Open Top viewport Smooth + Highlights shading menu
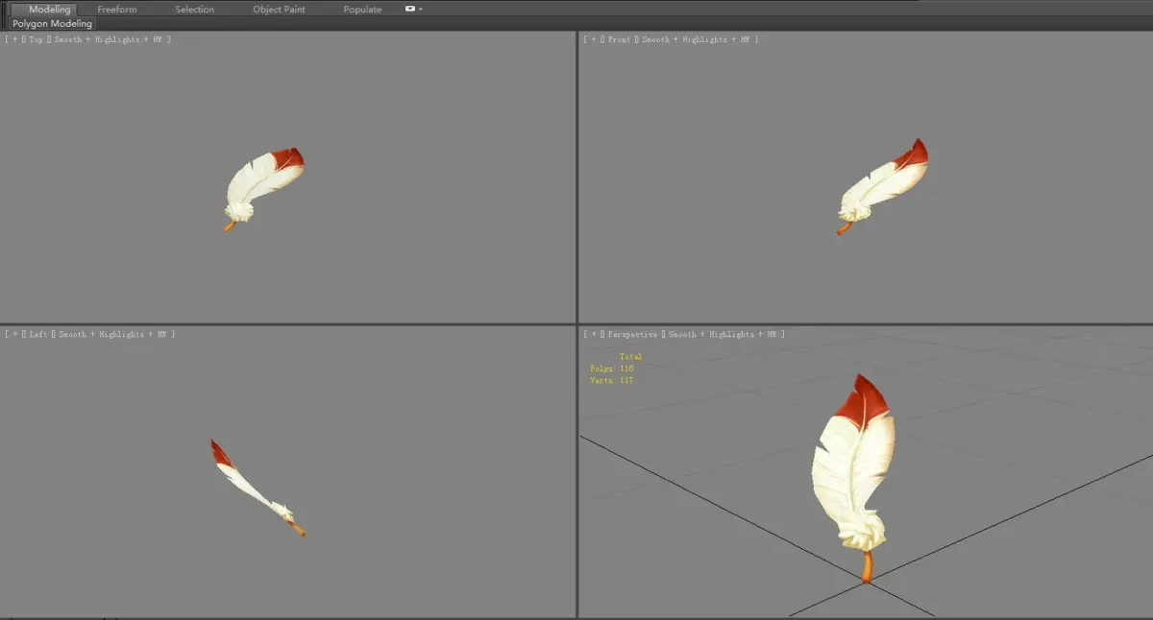 pos(112,39)
